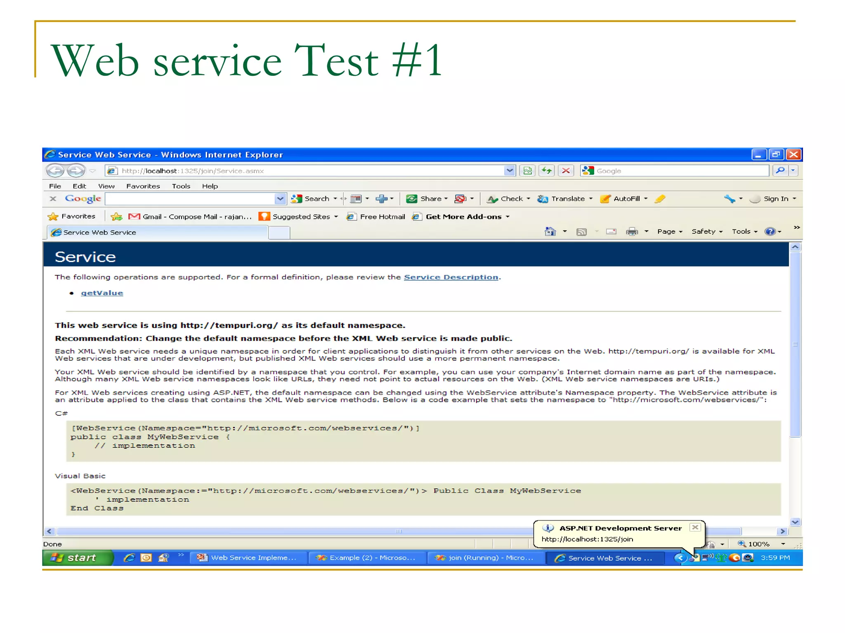Switch to join (Running) taskbar item
The image size is (845, 633).
[x=485, y=558]
